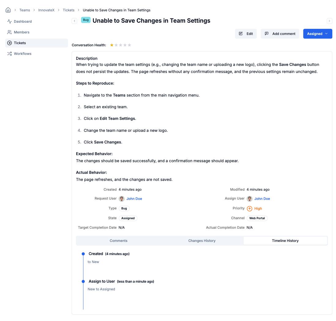Open the Changes History tab
Image resolution: width=336 pixels, height=321 pixels.
tap(202, 241)
